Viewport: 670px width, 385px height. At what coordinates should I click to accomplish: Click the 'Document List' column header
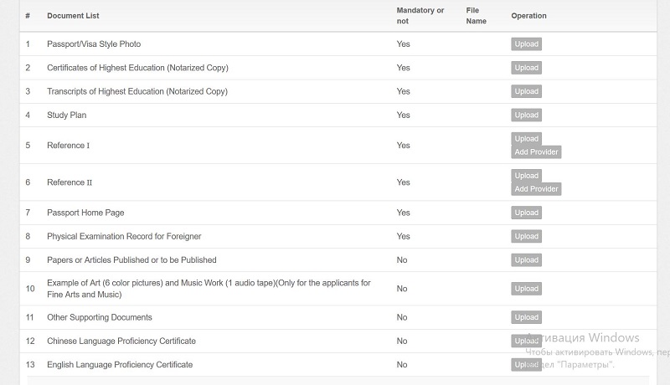click(x=73, y=16)
